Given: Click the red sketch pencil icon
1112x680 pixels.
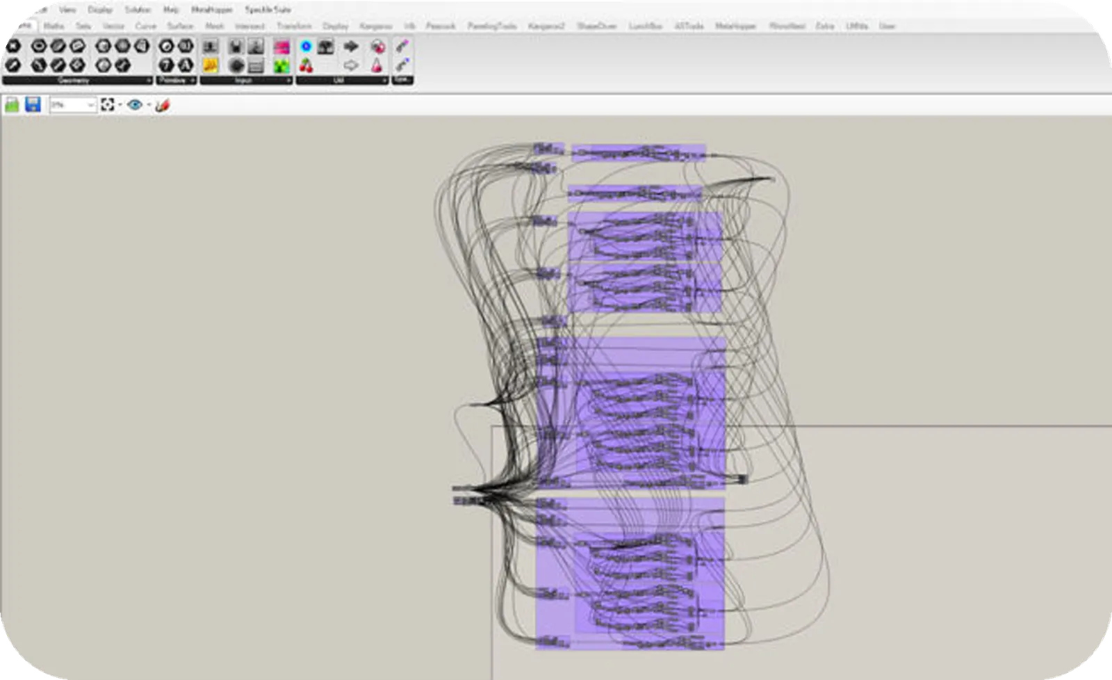Looking at the screenshot, I should tap(163, 105).
